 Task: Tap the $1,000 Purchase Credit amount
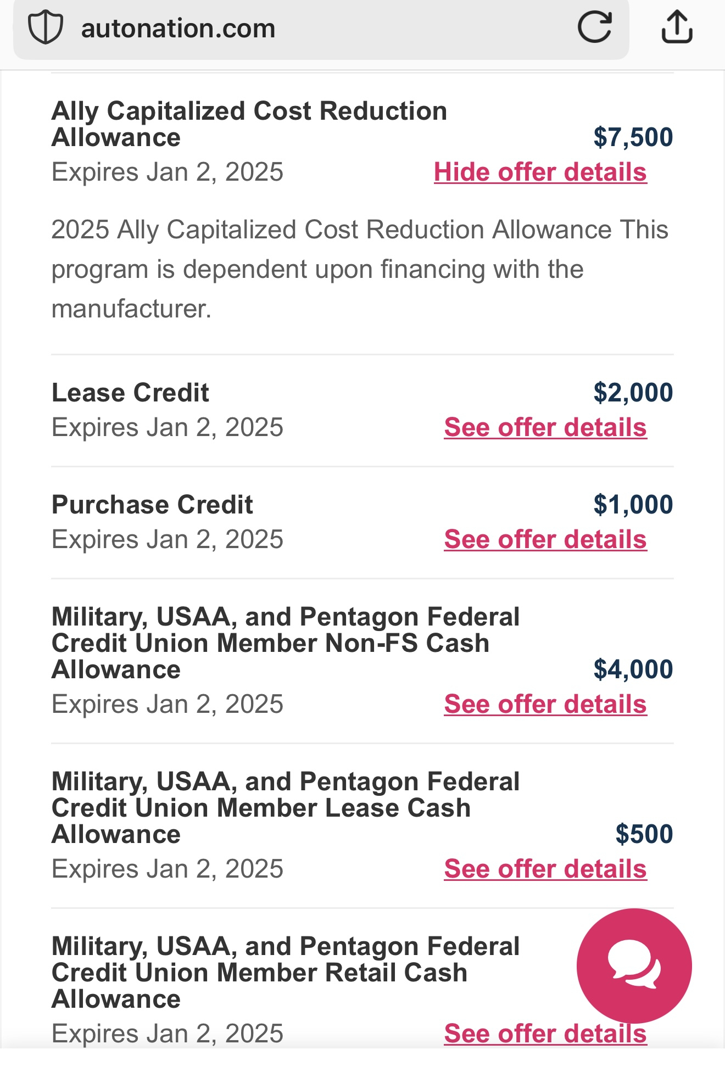633,505
